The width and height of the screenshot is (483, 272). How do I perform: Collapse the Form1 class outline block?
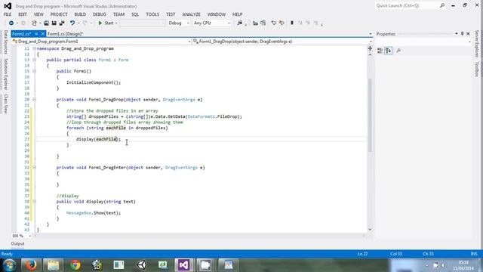click(x=34, y=60)
